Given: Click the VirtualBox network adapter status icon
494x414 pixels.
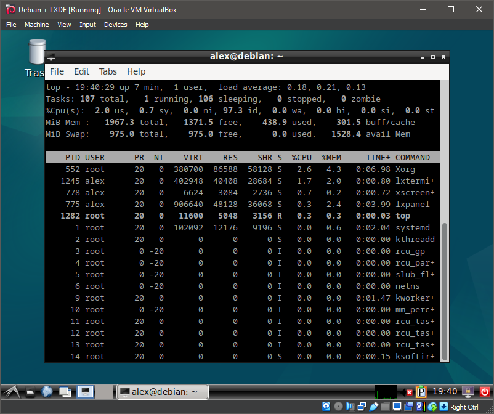Looking at the screenshot, I should [x=362, y=407].
